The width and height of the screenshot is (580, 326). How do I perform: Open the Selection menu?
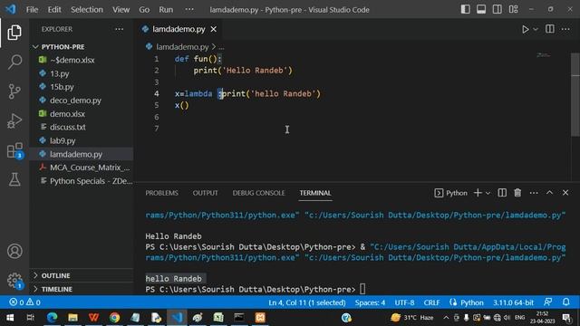pos(87,10)
